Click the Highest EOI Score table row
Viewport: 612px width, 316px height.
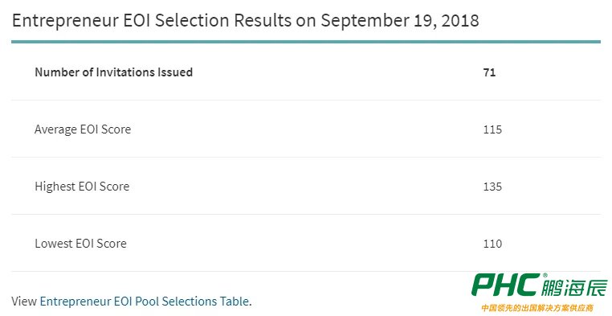point(306,186)
